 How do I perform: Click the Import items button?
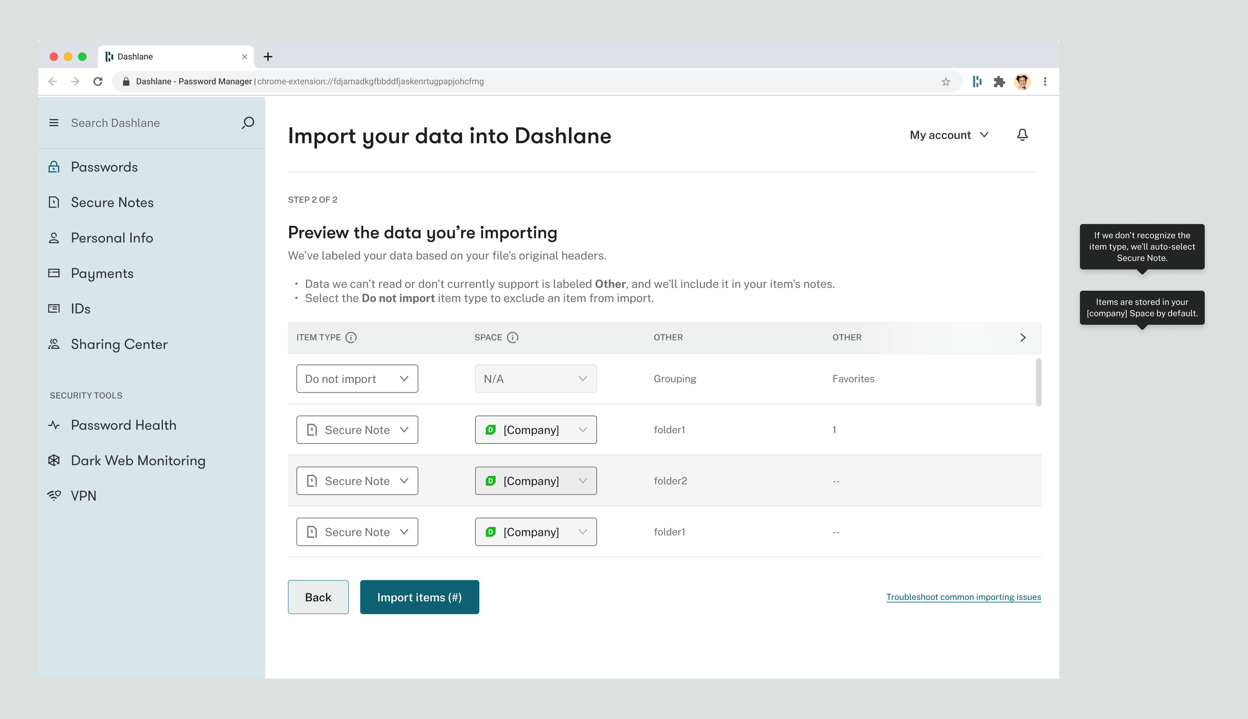[x=419, y=597]
